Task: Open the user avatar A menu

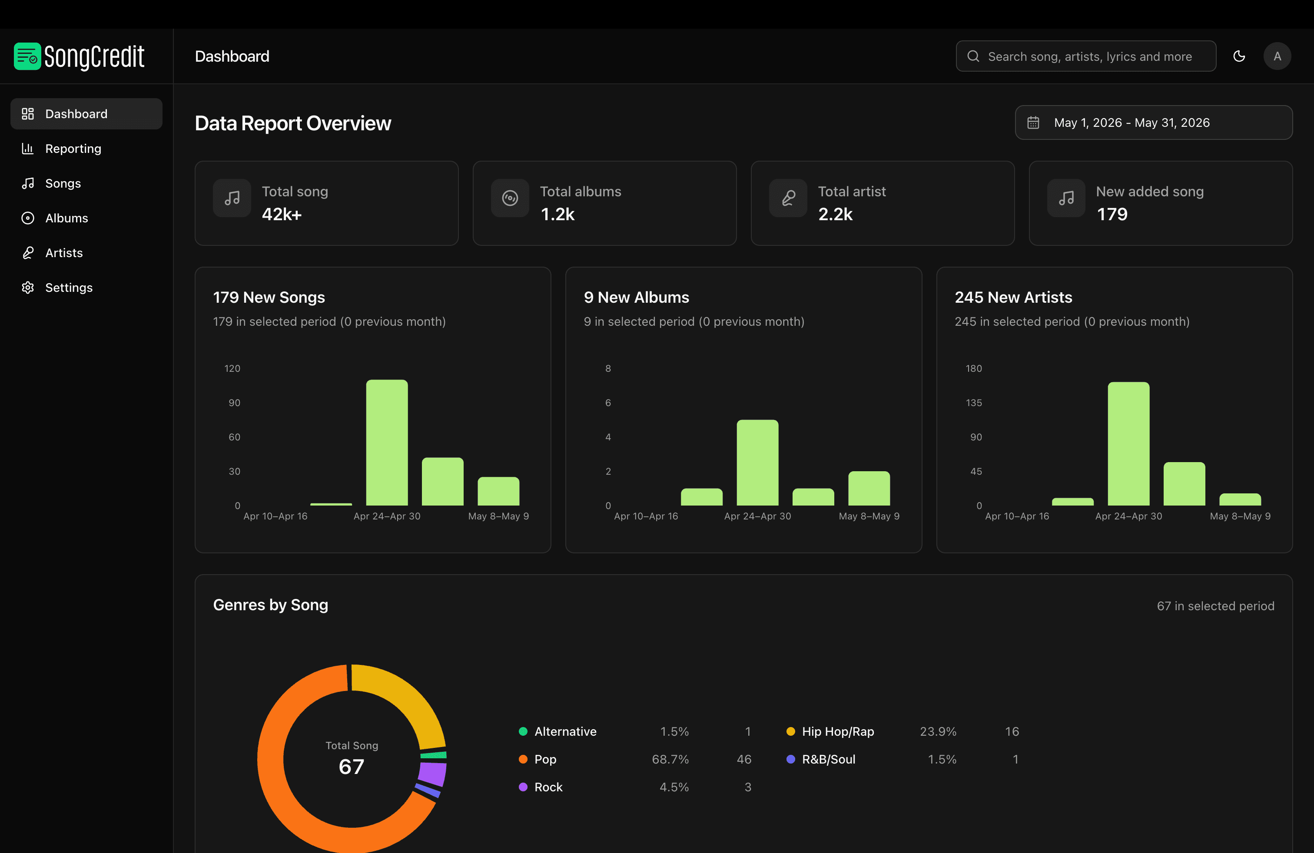Action: tap(1277, 56)
